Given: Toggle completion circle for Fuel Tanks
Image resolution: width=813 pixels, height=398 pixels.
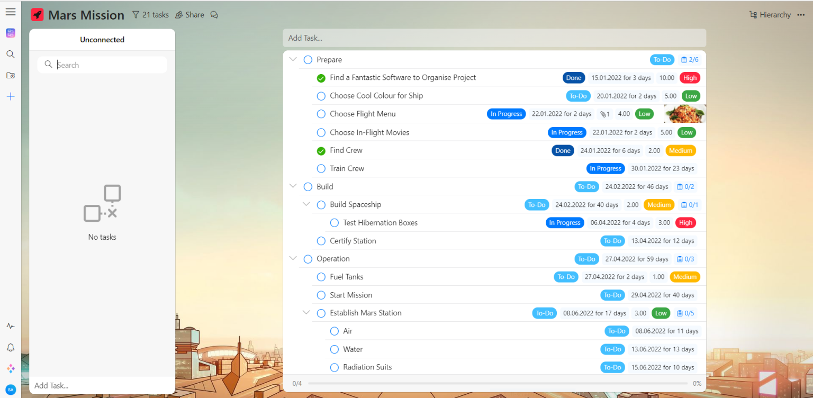Looking at the screenshot, I should [x=321, y=277].
